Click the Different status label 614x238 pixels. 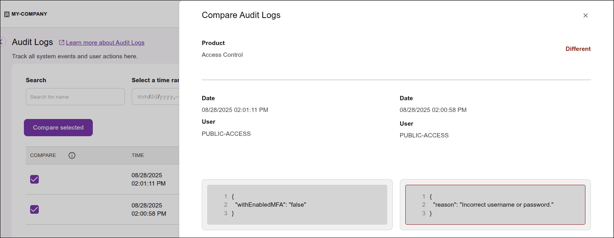[x=578, y=49]
